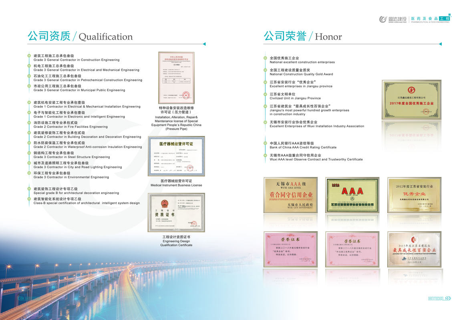
Task: Open the pink 荣誉证书 below the 无锡市AAA级 plaque
Action: [x=291, y=249]
